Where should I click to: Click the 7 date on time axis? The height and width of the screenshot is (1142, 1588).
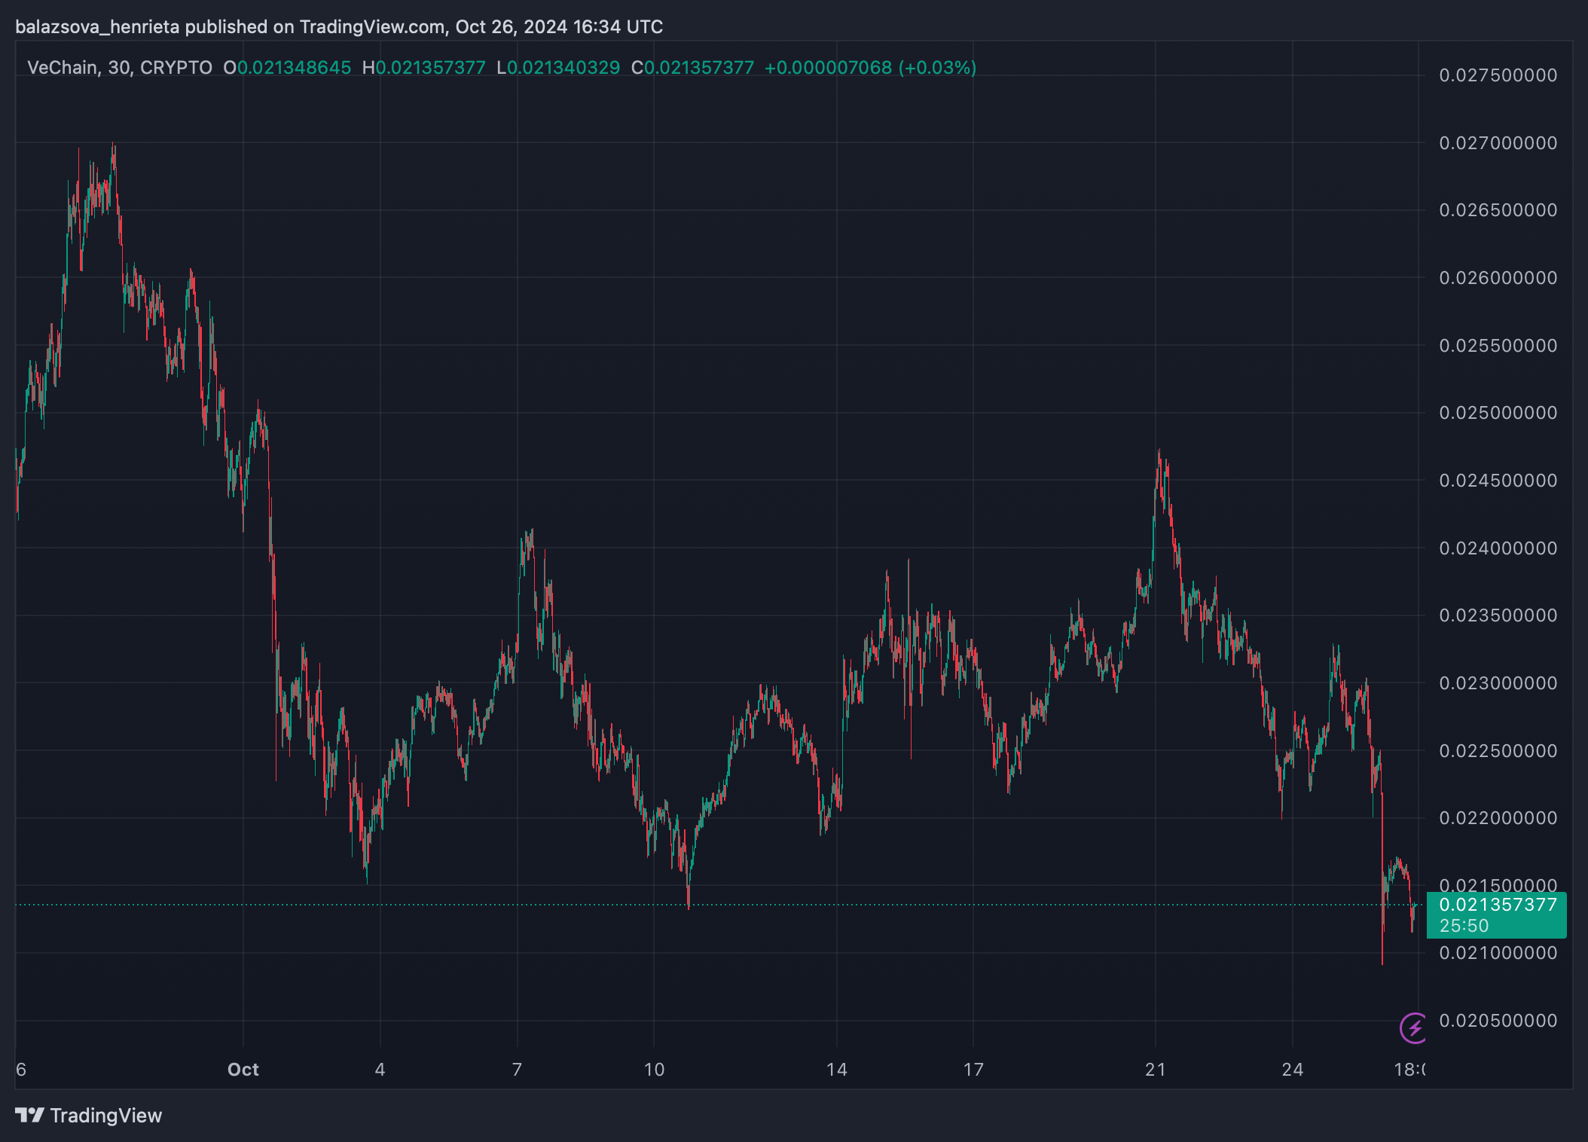click(517, 1070)
